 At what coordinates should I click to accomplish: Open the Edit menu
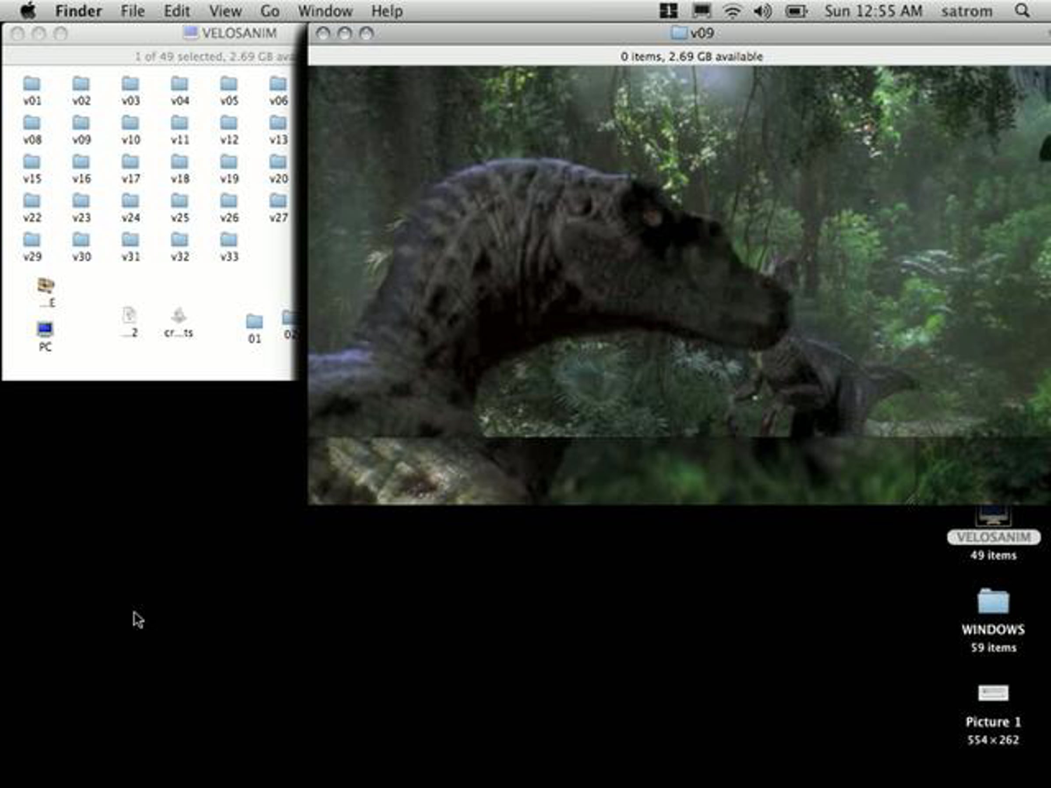(177, 11)
